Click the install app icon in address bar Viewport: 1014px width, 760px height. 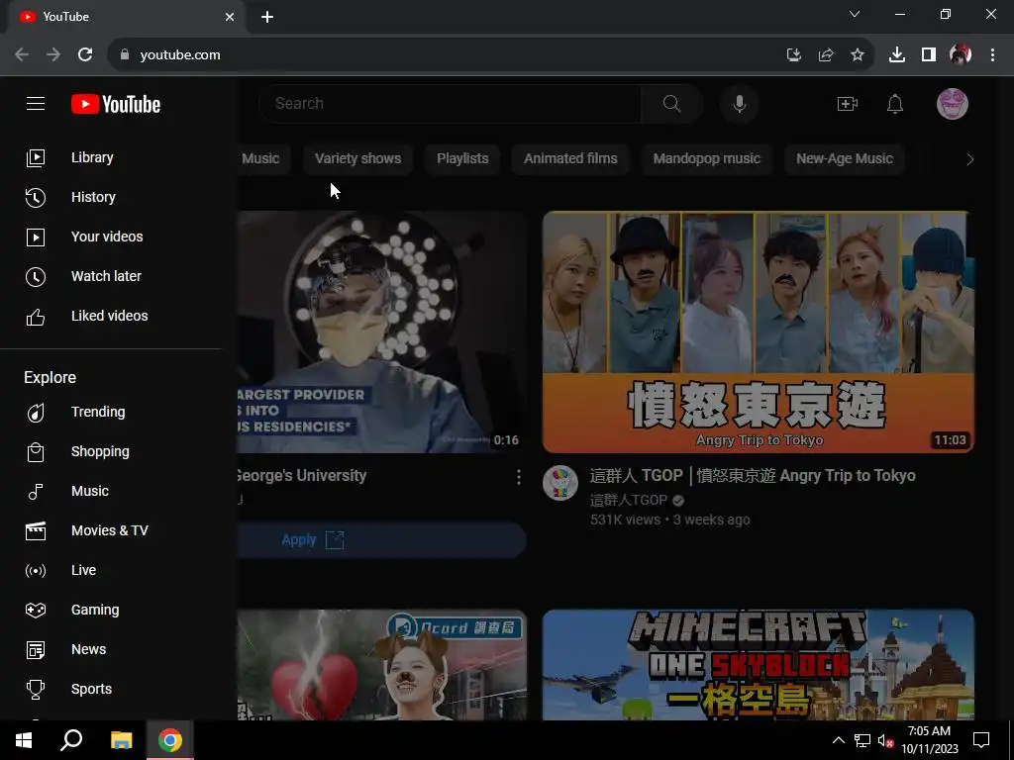pos(793,55)
